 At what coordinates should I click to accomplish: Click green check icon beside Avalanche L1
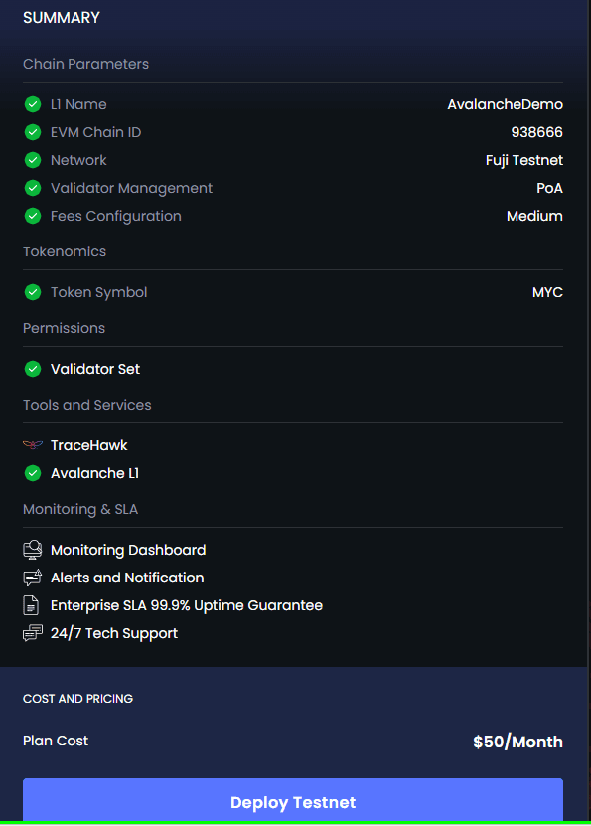(x=33, y=473)
